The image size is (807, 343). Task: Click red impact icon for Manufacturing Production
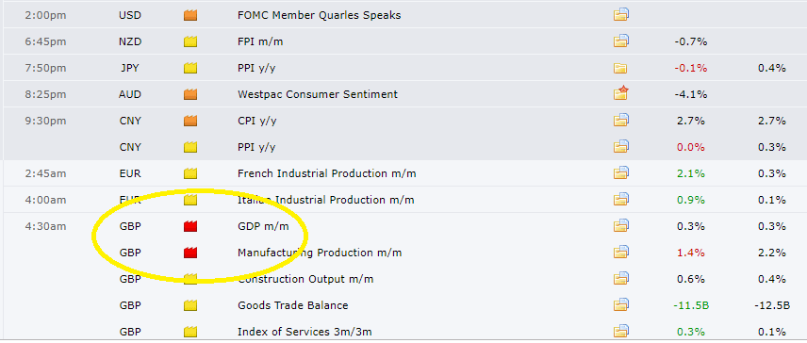click(x=190, y=253)
